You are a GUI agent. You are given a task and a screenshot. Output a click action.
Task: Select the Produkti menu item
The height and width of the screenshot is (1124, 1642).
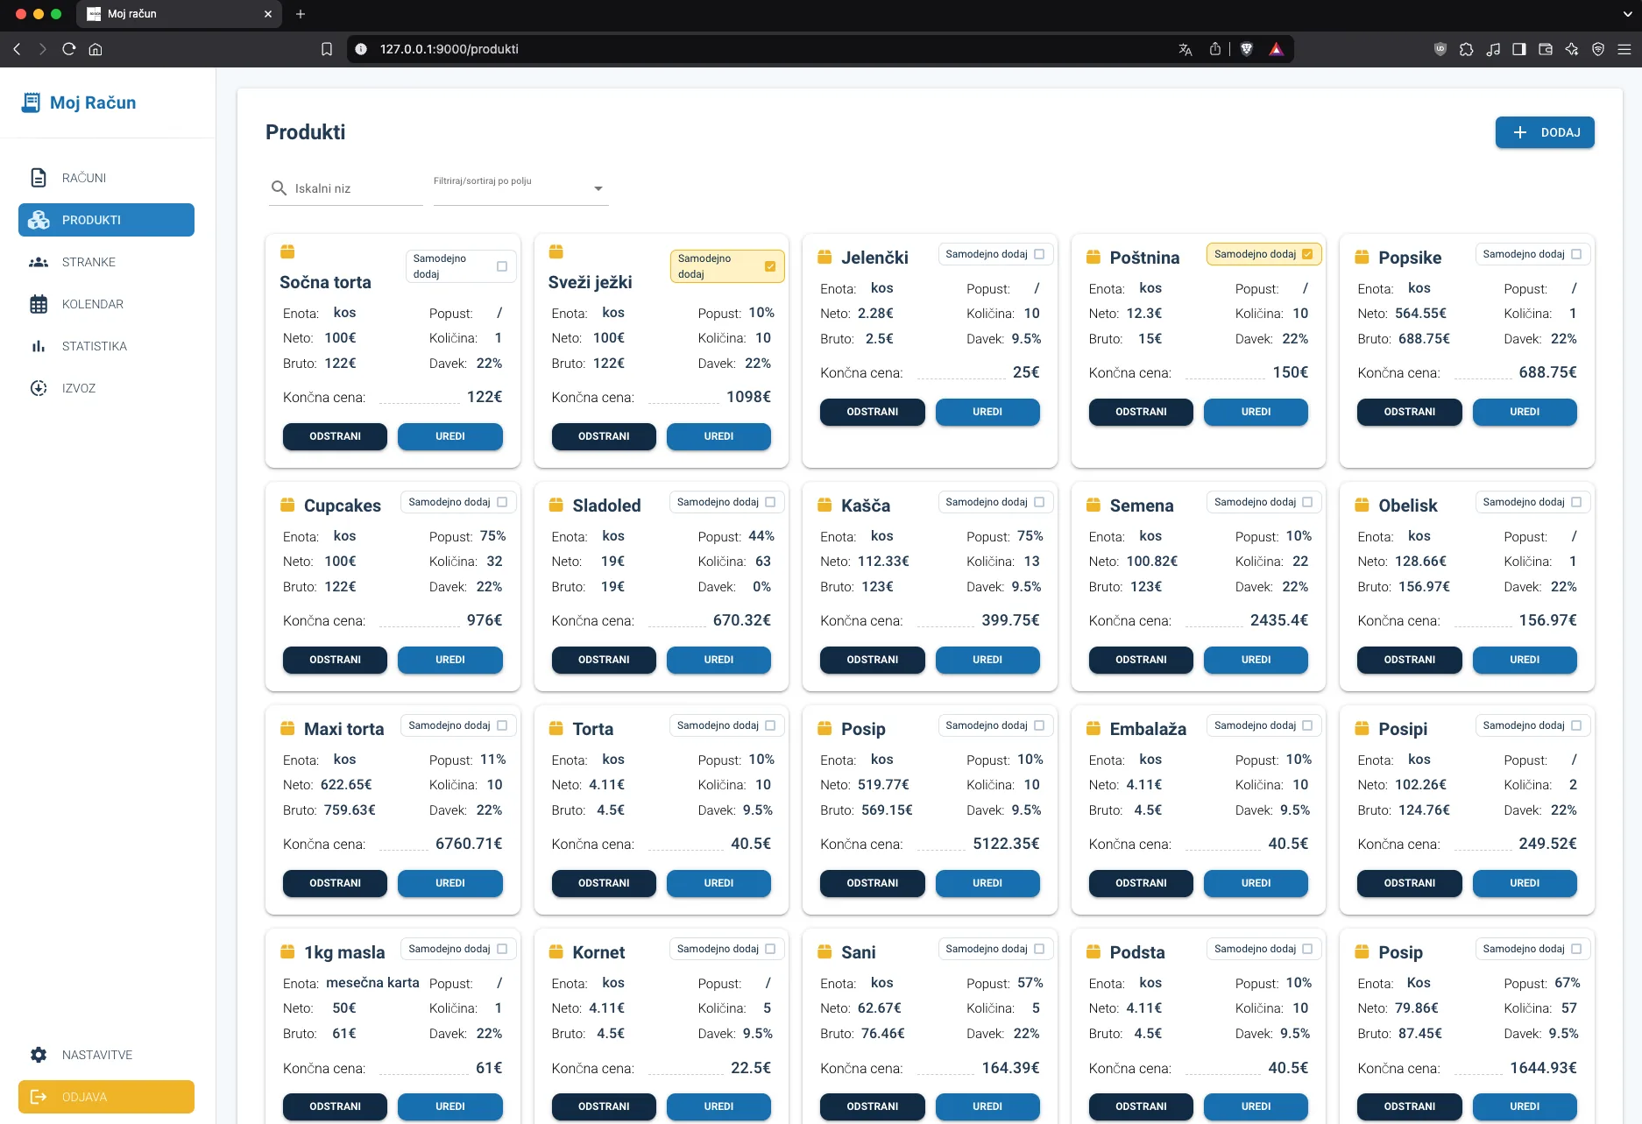106,220
